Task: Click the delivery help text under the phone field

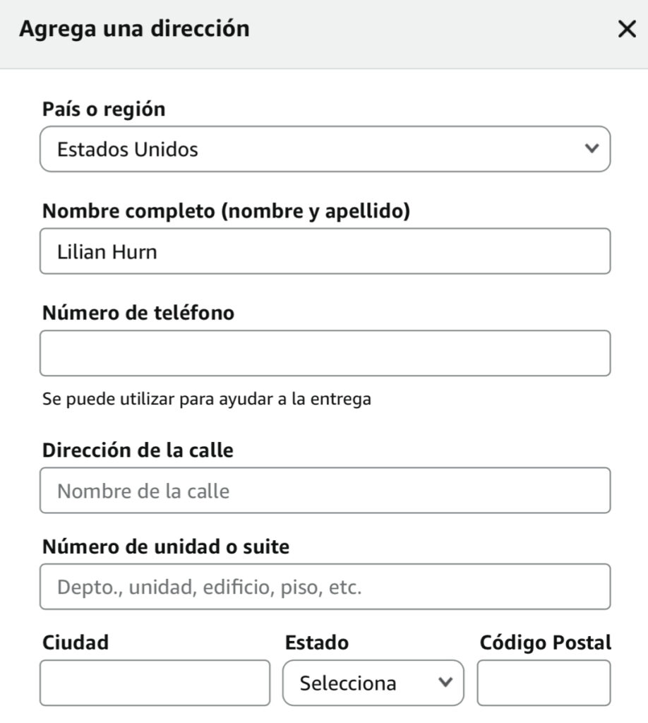Action: tap(207, 399)
